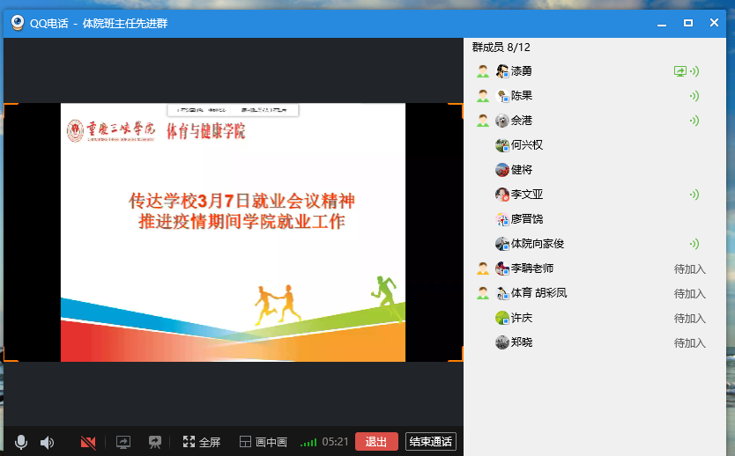Click the speaking indicator next to 李文亚

pyautogui.click(x=694, y=195)
